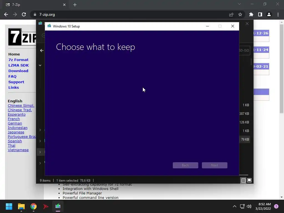Switch File Explorer to large icons view
Viewport: 284px width, 213px height.
click(249, 180)
